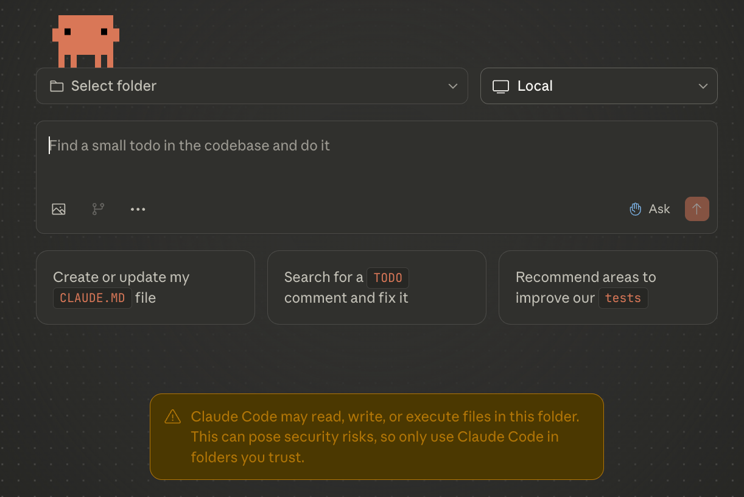Open the Select folder dropdown
This screenshot has height=497, width=744.
point(244,86)
